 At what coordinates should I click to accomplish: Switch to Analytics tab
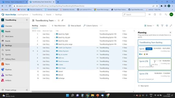coord(43,26)
